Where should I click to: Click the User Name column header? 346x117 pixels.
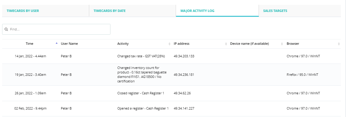pos(69,44)
